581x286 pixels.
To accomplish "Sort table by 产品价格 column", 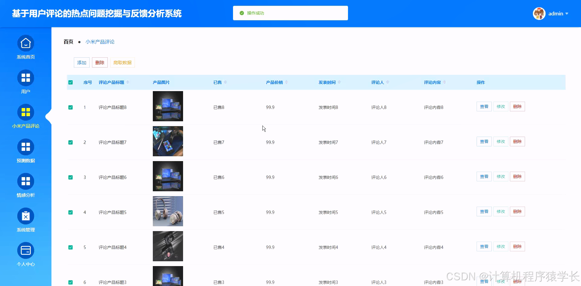I will click(274, 82).
